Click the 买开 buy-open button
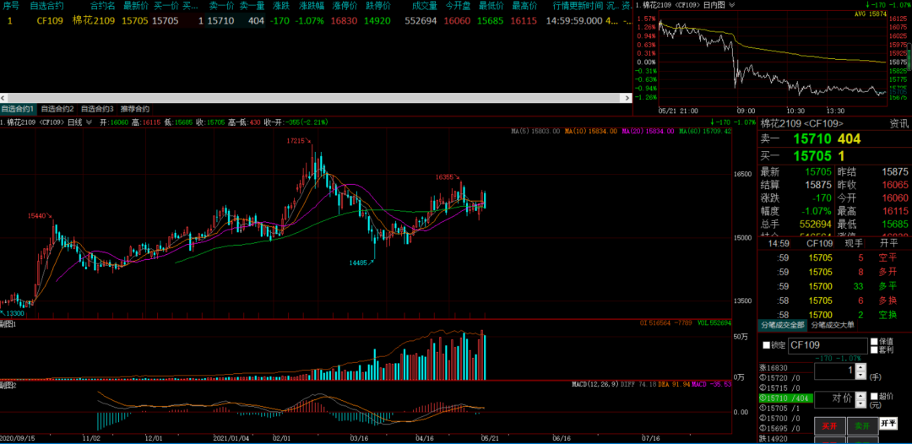912x444 pixels. click(x=830, y=426)
